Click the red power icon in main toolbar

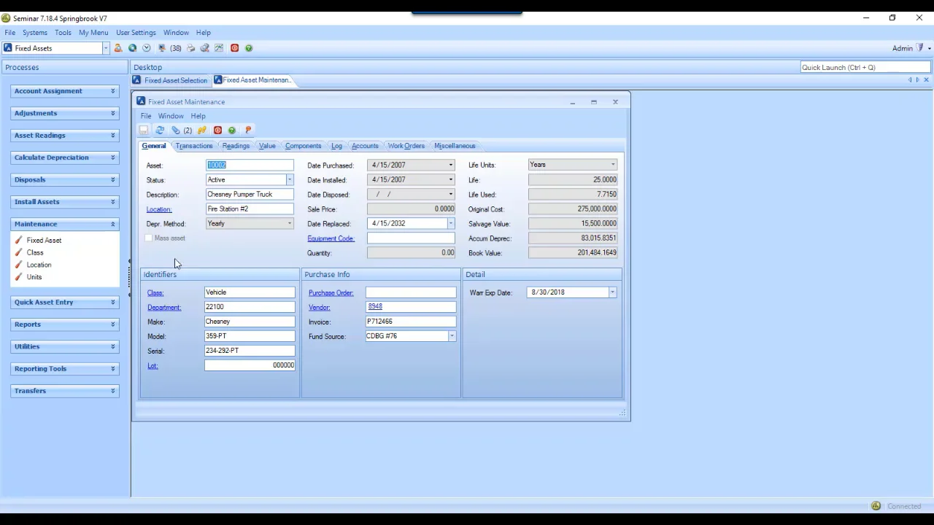click(234, 48)
